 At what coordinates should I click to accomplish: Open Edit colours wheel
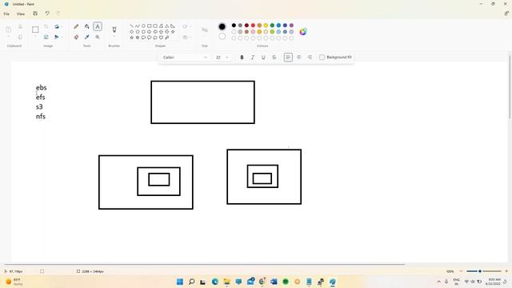point(303,32)
